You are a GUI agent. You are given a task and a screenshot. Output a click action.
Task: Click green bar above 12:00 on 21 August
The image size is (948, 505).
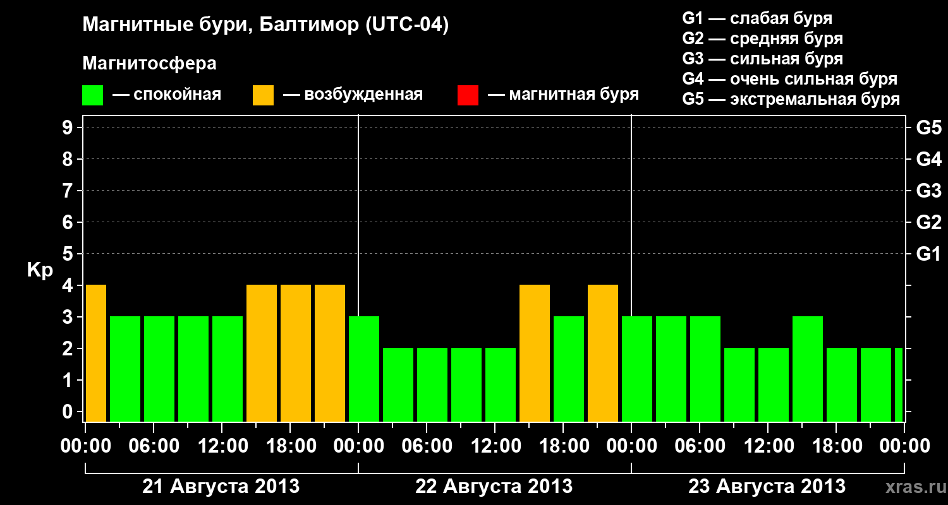click(228, 369)
